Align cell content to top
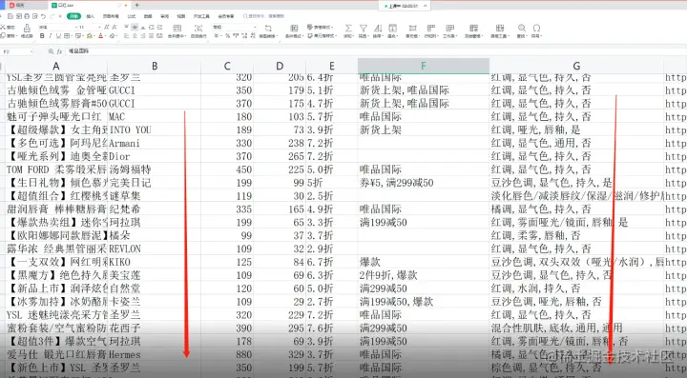The image size is (687, 378). click(126, 27)
